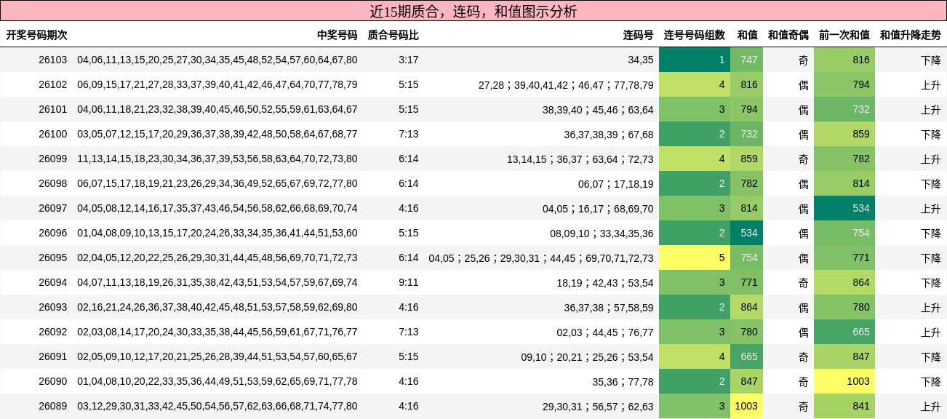Click winning numbers of period 26103

(217, 60)
